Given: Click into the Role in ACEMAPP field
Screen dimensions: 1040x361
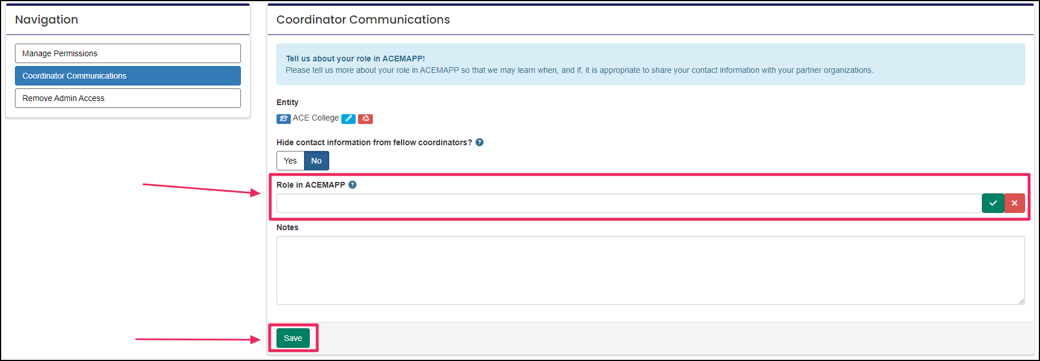Looking at the screenshot, I should coord(628,203).
